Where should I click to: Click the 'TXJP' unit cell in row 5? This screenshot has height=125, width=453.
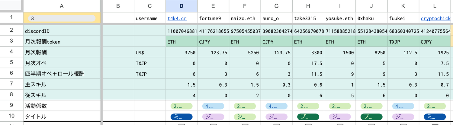pyautogui.click(x=150, y=63)
